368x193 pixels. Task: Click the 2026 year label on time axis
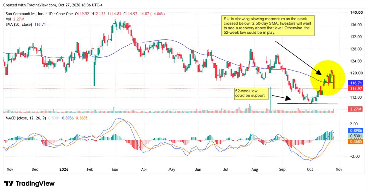tap(64, 169)
